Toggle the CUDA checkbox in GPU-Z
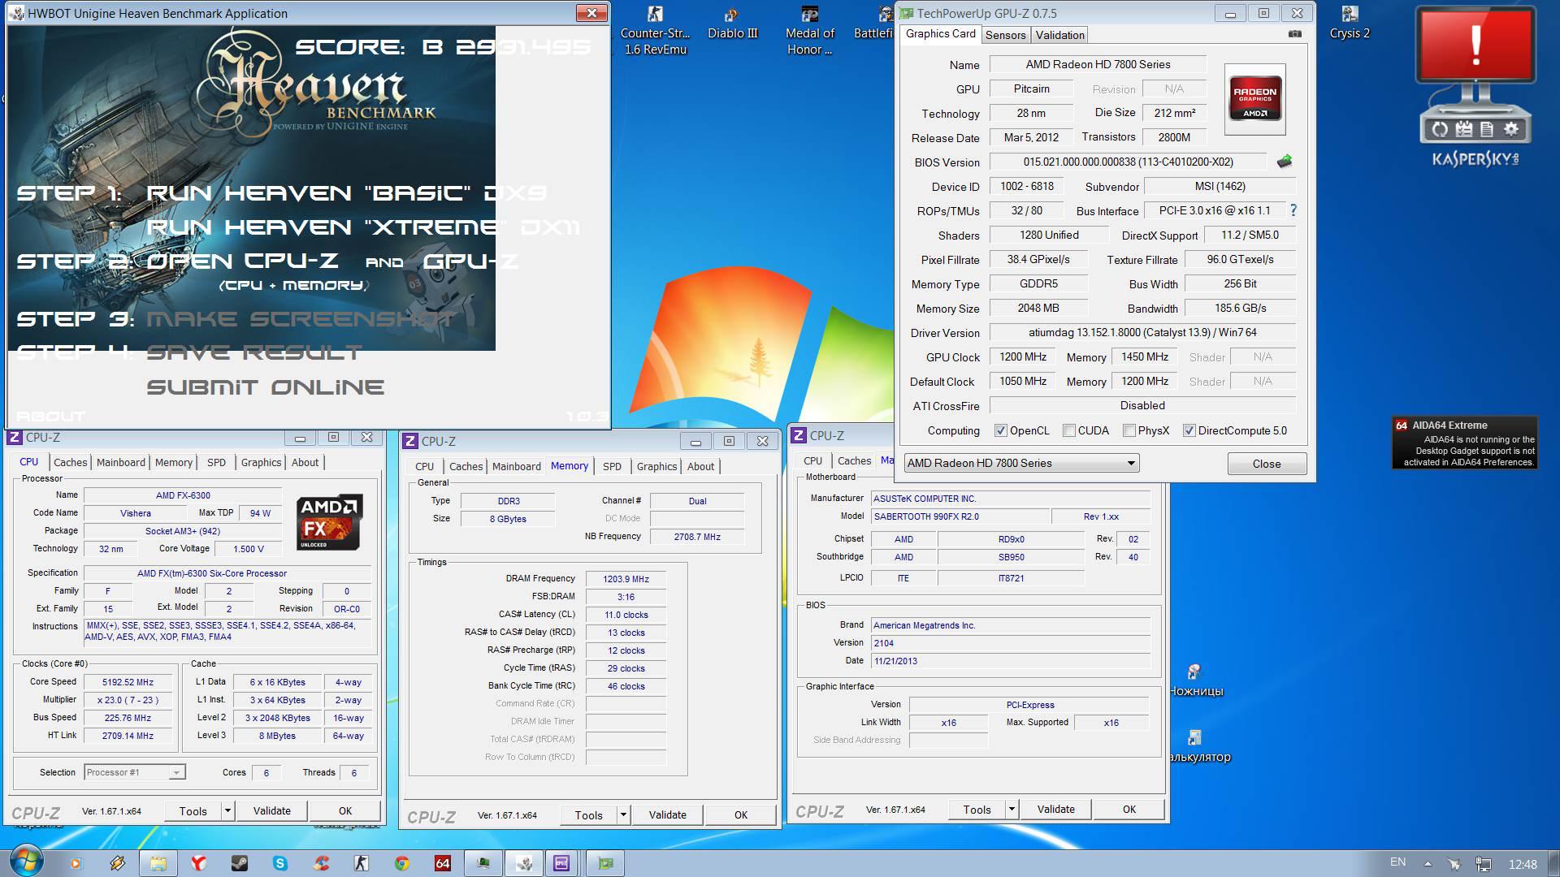 1069,430
